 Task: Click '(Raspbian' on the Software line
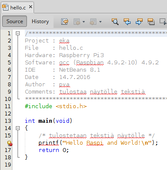coord(88,63)
